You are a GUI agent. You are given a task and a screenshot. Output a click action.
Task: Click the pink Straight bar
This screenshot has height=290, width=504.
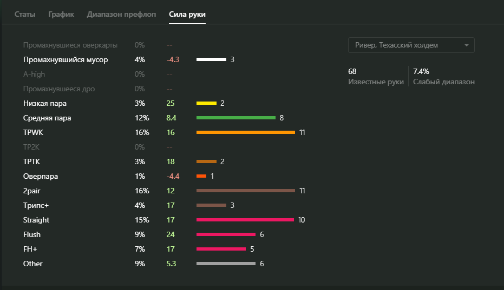point(245,220)
